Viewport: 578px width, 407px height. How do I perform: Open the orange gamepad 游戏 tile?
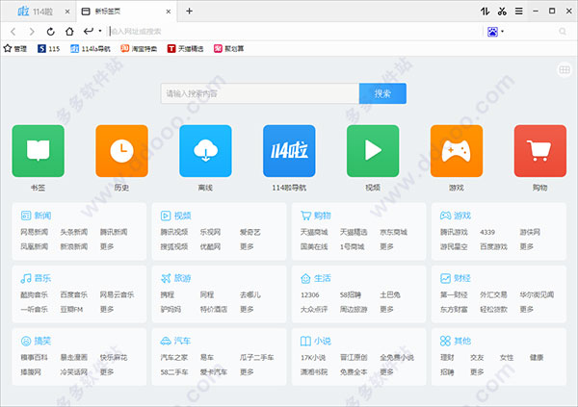[x=457, y=151]
